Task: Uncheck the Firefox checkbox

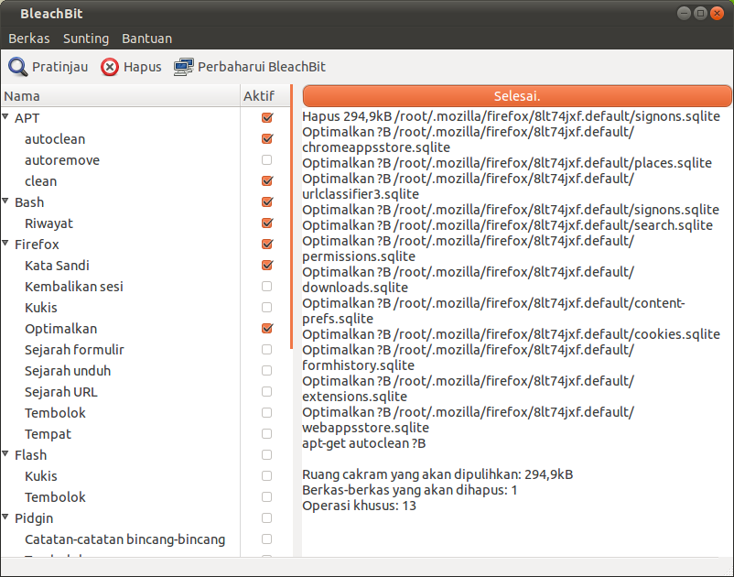Action: pyautogui.click(x=267, y=244)
